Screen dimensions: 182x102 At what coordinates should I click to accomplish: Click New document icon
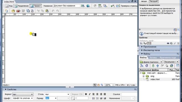[7, 11]
